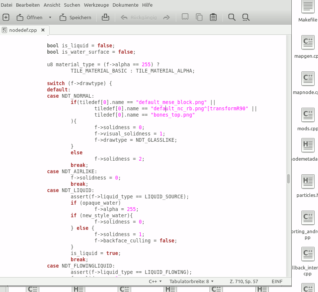The width and height of the screenshot is (318, 292).
Task: Click the editor's vertical scrollbar handle
Action: click(x=288, y=178)
